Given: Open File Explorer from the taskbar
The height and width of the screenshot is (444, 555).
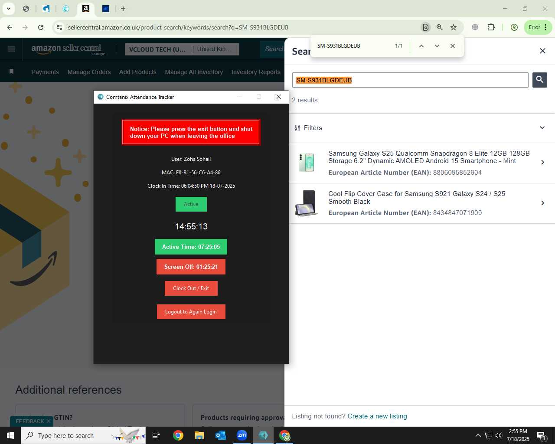Looking at the screenshot, I should [x=199, y=435].
